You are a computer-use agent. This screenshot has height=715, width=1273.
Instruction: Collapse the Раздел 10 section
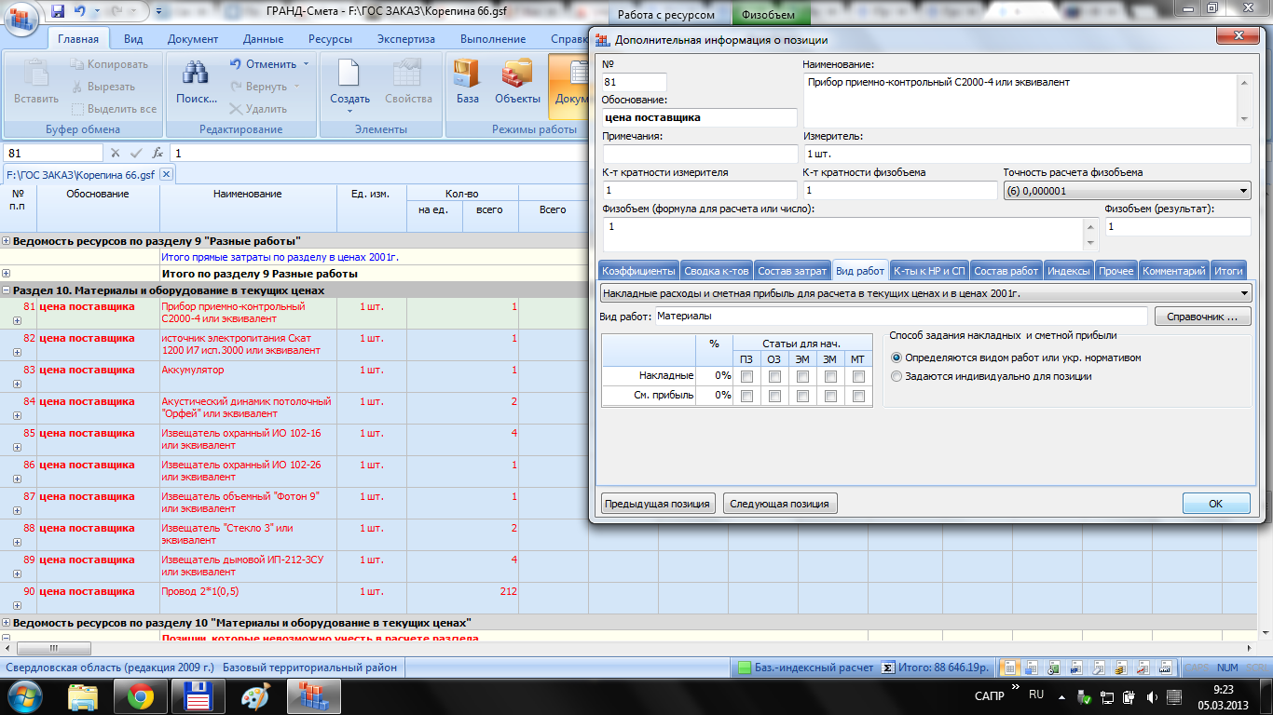pyautogui.click(x=7, y=290)
